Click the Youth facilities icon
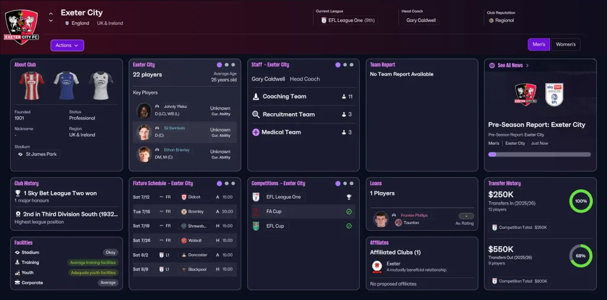Viewport: 607px width, 300px height. [x=17, y=273]
